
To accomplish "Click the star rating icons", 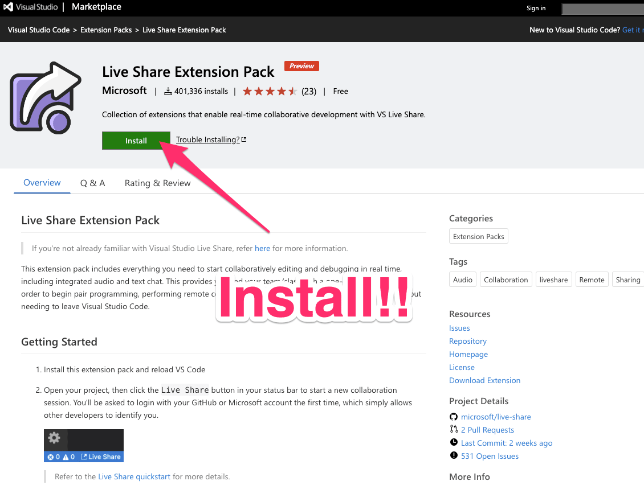I will [270, 91].
